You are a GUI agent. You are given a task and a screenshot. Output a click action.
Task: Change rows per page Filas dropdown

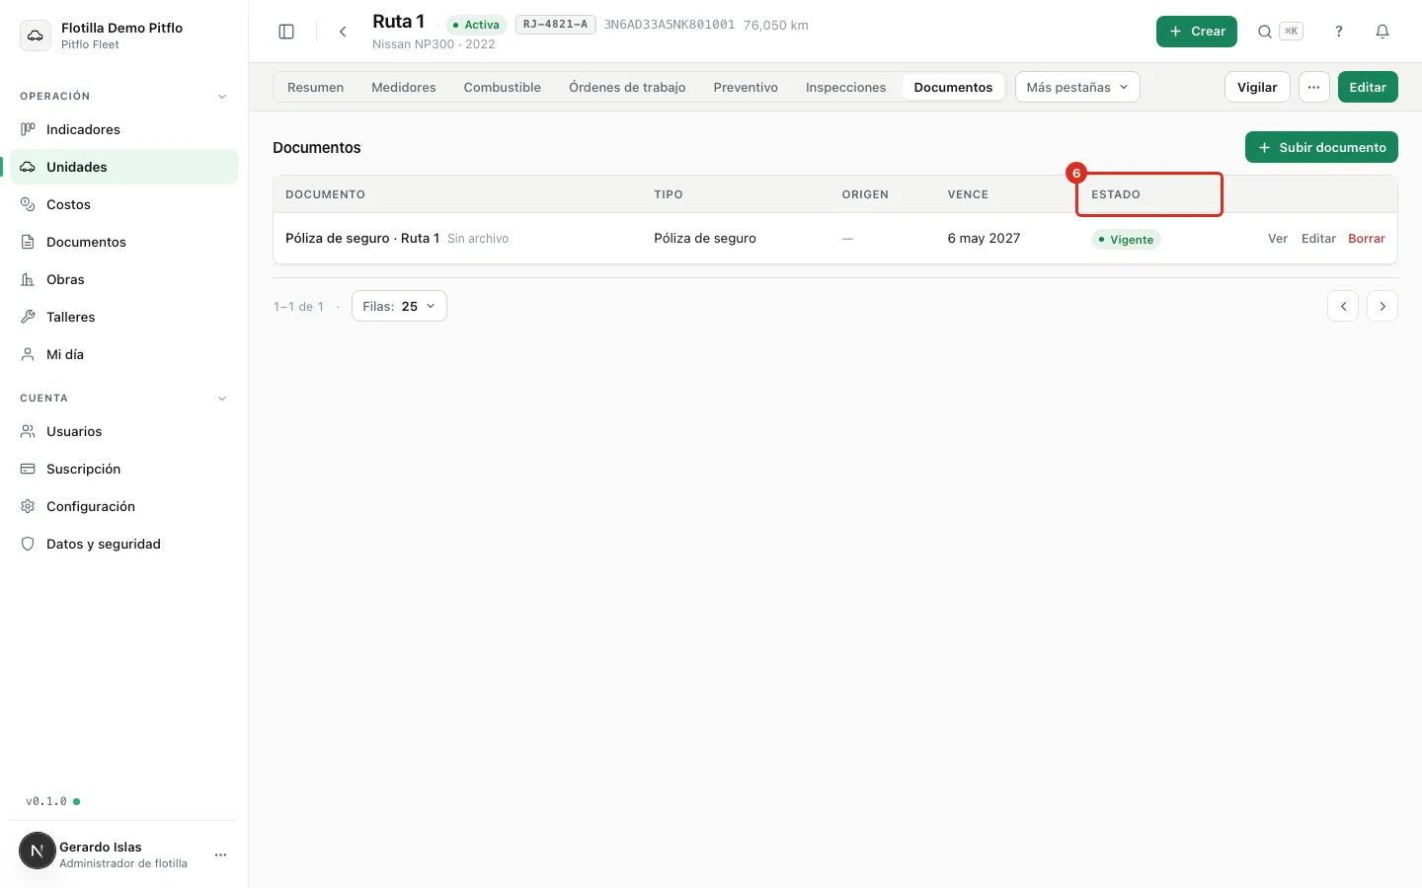click(399, 306)
